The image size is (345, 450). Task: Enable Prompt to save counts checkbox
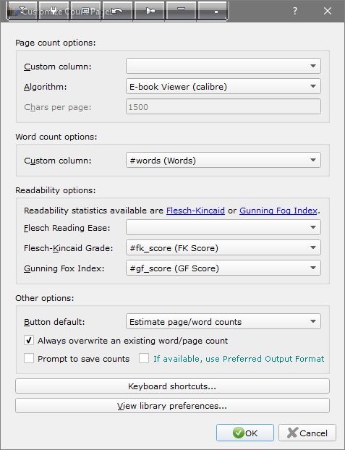pos(29,358)
